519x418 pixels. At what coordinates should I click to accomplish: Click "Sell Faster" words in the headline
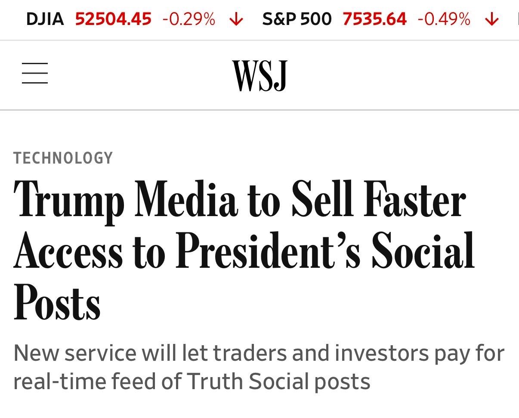click(379, 199)
